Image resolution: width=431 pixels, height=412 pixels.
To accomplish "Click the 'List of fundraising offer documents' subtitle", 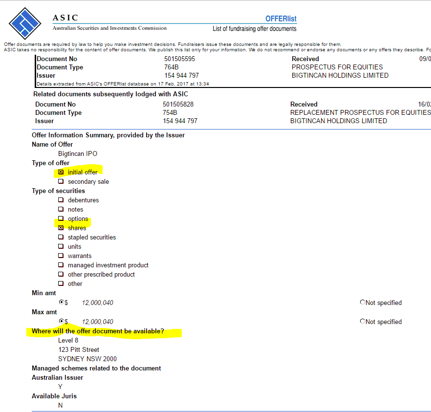I will [255, 28].
